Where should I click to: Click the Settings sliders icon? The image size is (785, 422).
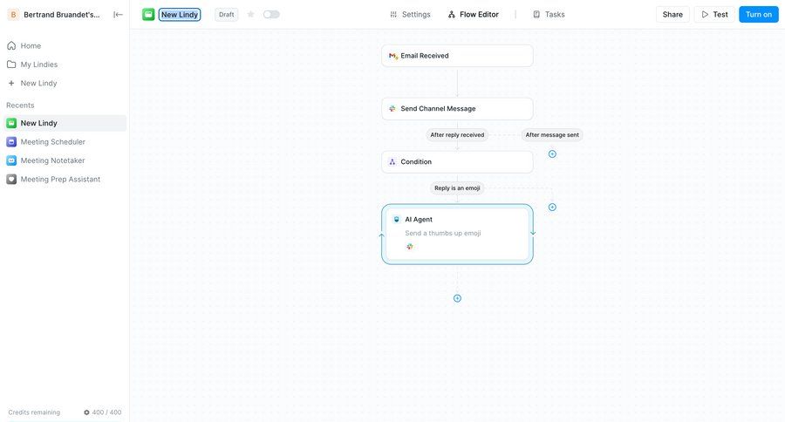(393, 15)
